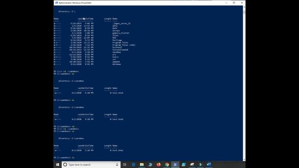Launch Firefox from the taskbar
299x168 pixels.
tap(158, 165)
